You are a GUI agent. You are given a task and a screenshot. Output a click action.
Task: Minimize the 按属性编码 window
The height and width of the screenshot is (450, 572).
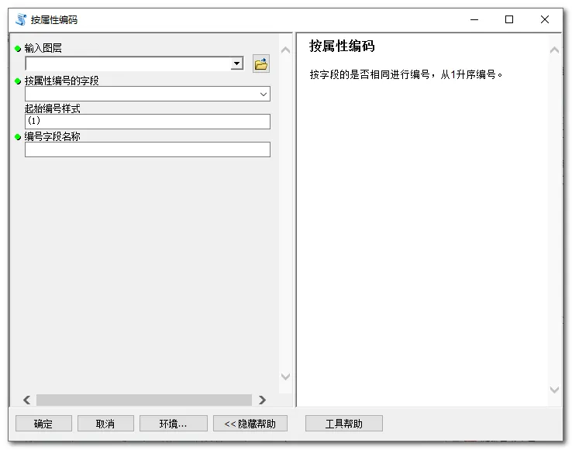point(474,19)
